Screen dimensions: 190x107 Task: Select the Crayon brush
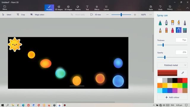(172, 30)
